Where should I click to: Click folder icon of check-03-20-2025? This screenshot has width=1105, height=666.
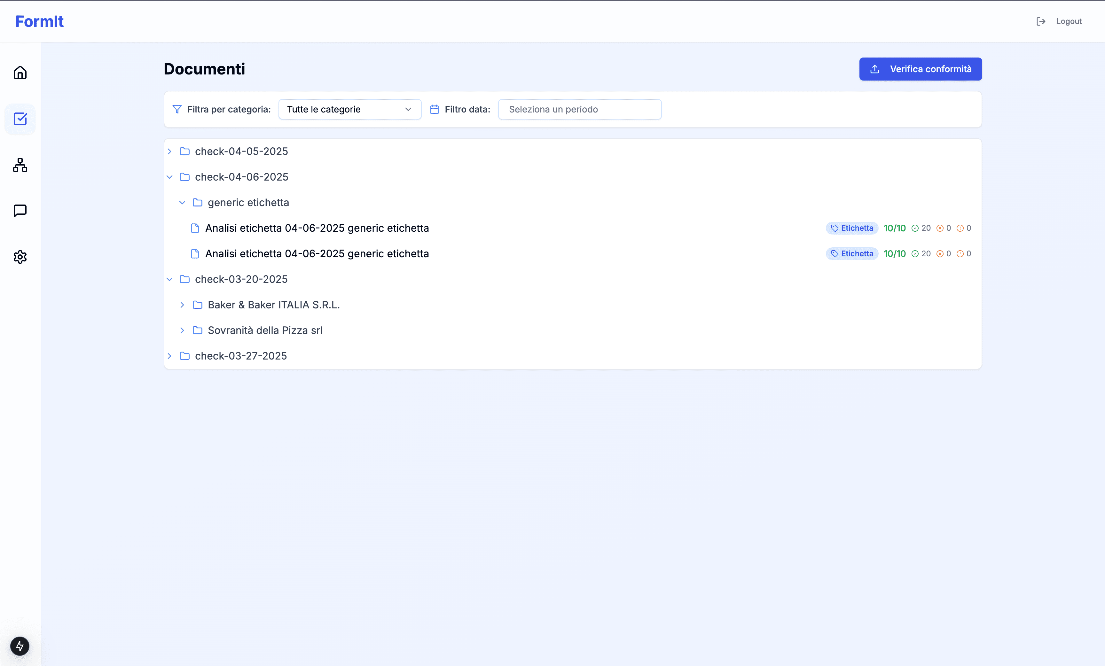tap(185, 279)
